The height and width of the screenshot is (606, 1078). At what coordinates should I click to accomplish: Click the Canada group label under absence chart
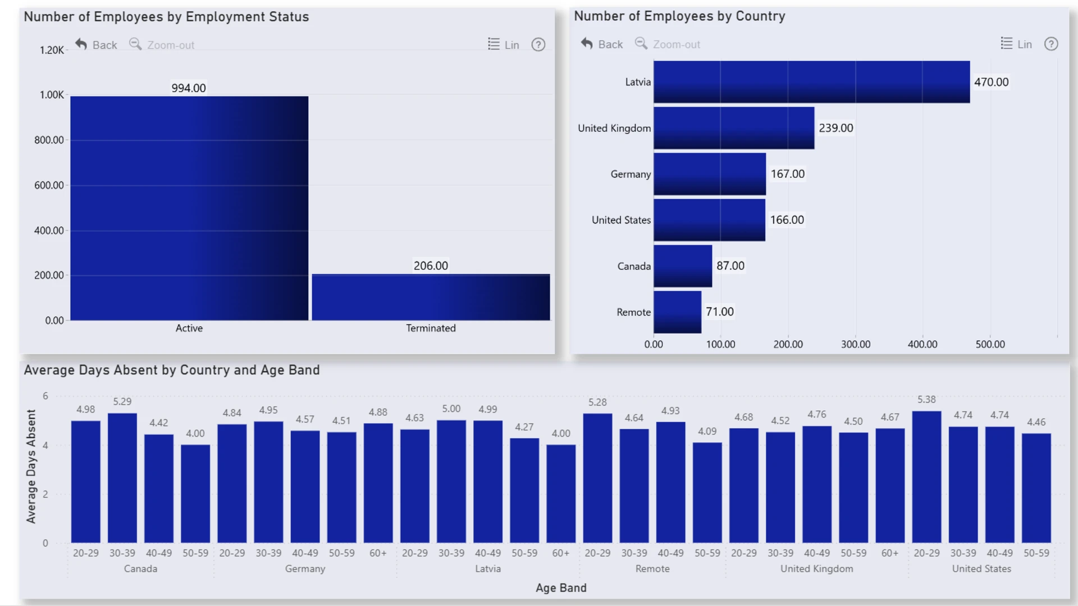pos(140,569)
